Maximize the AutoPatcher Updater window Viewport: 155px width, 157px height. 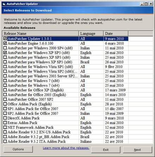tap(146, 4)
